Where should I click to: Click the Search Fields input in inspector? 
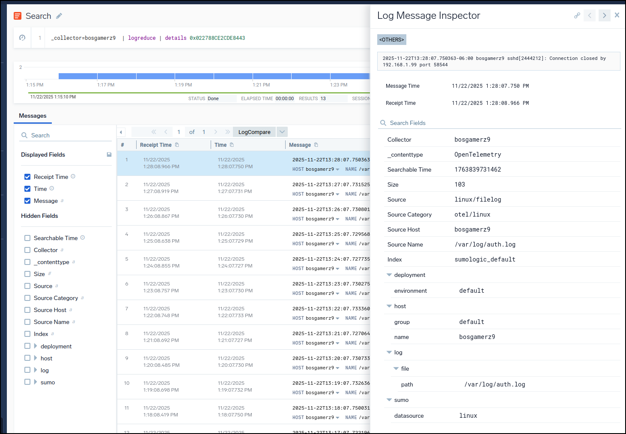pos(501,123)
